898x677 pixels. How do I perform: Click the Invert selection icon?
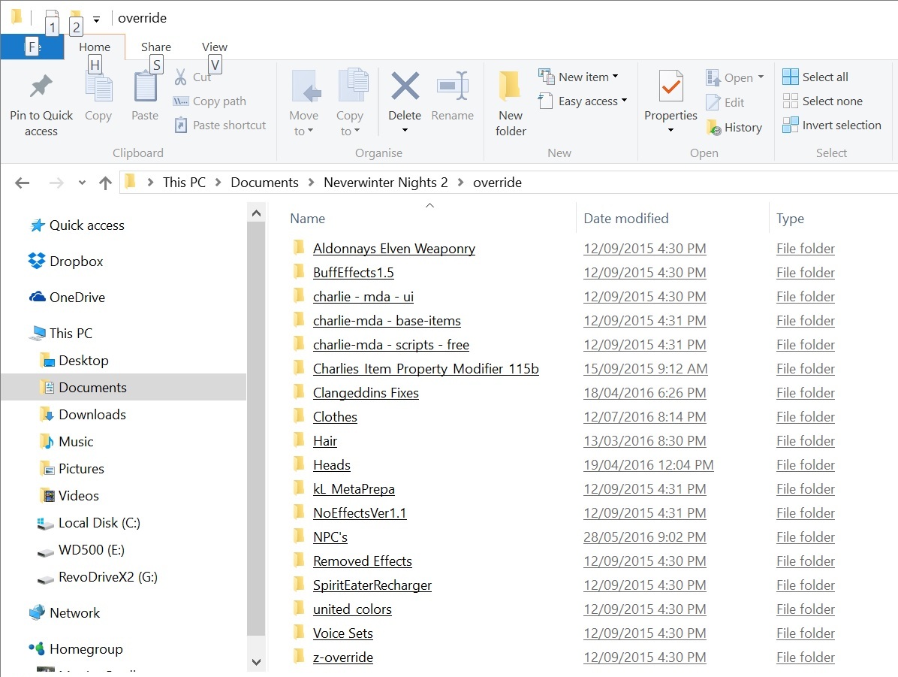(791, 125)
